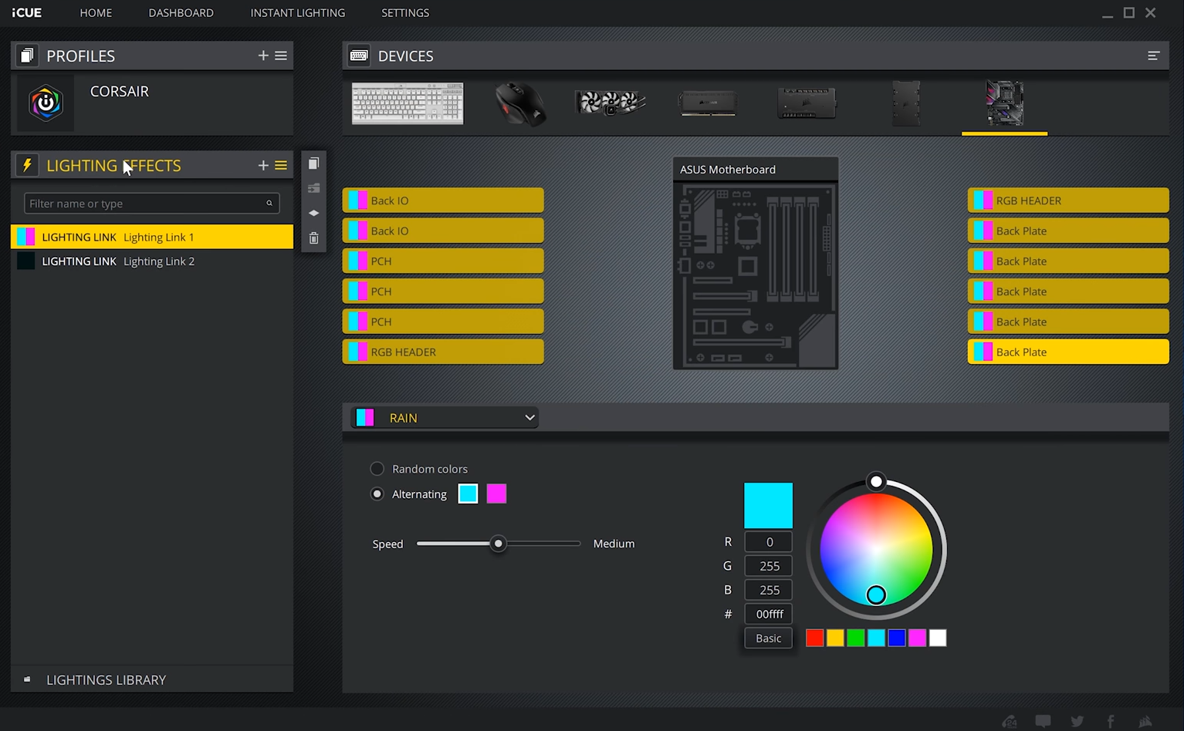This screenshot has width=1184, height=731.
Task: Click the copy icon in side toolbar
Action: [x=313, y=163]
